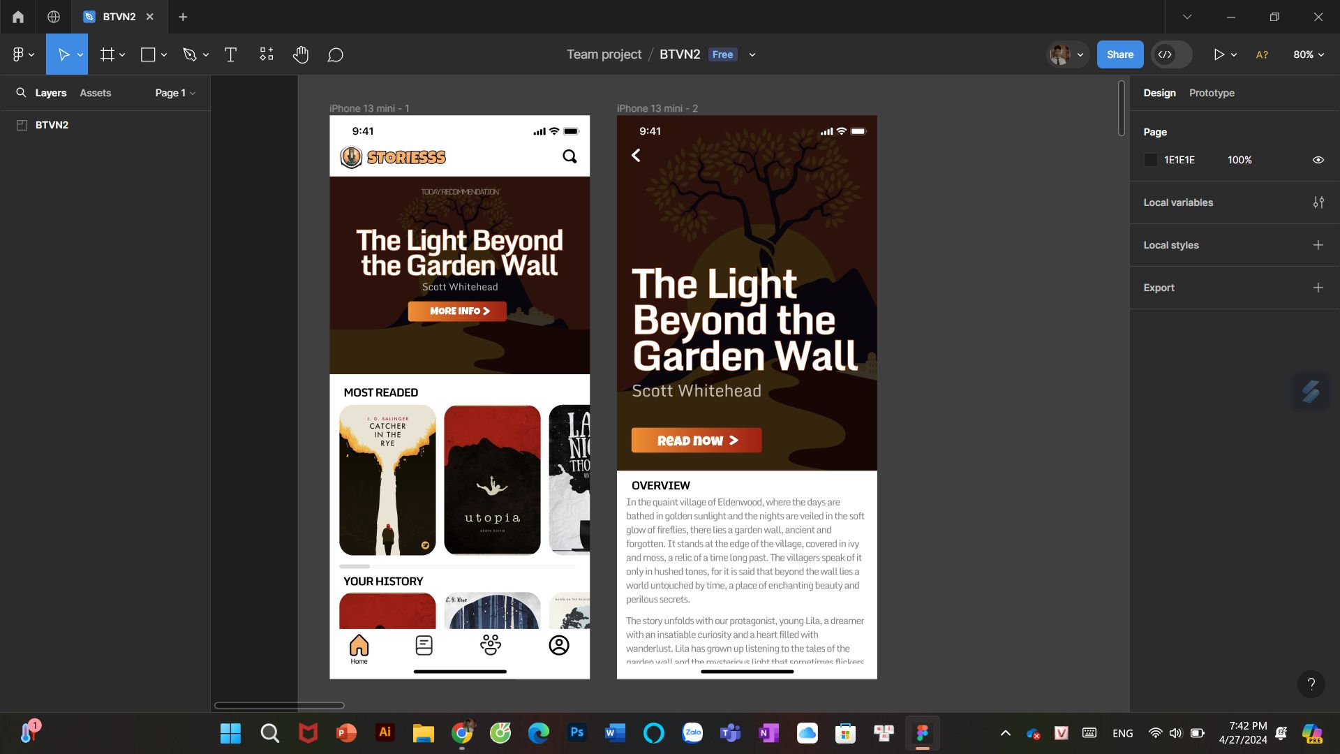Select the Comment tool
The image size is (1340, 754).
pos(335,54)
